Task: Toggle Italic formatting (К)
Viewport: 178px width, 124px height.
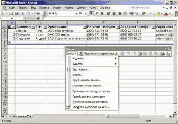Action: pyautogui.click(x=97, y=14)
